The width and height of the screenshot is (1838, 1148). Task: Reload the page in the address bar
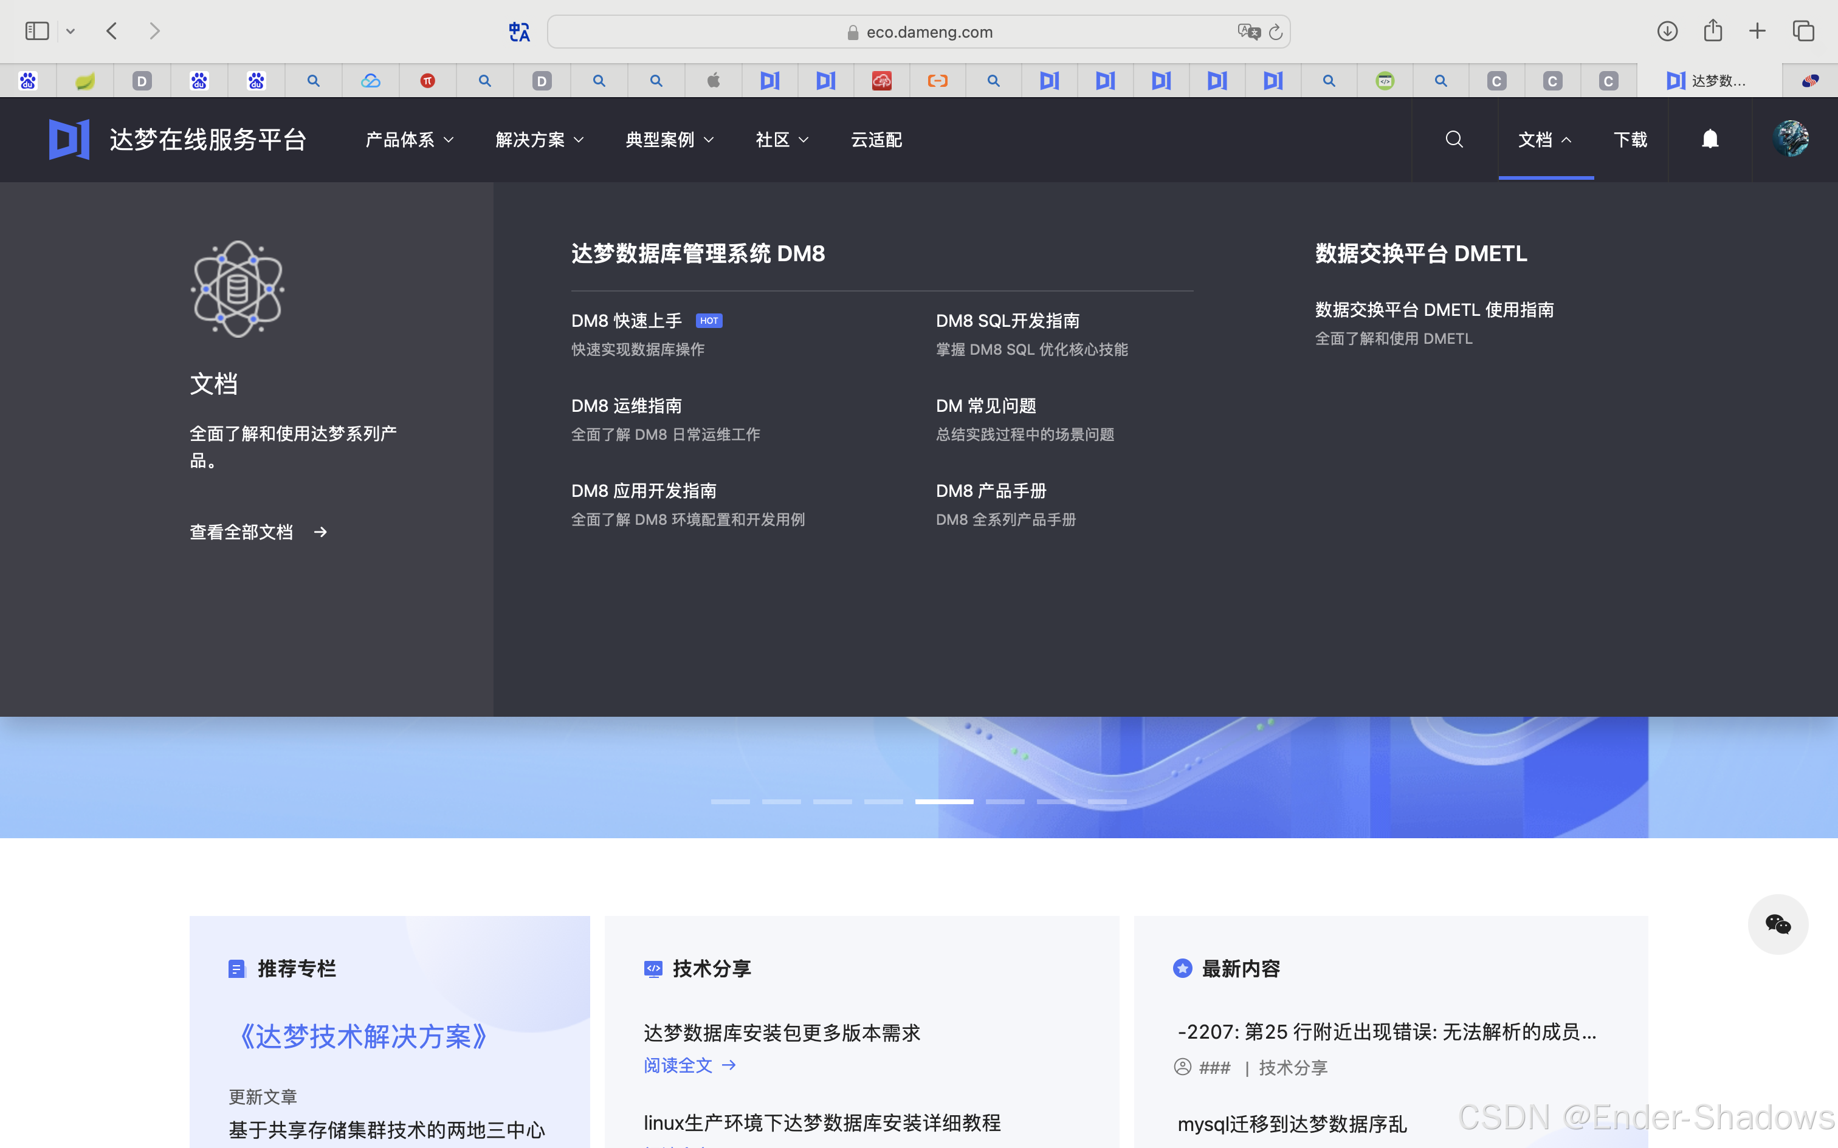(1276, 32)
